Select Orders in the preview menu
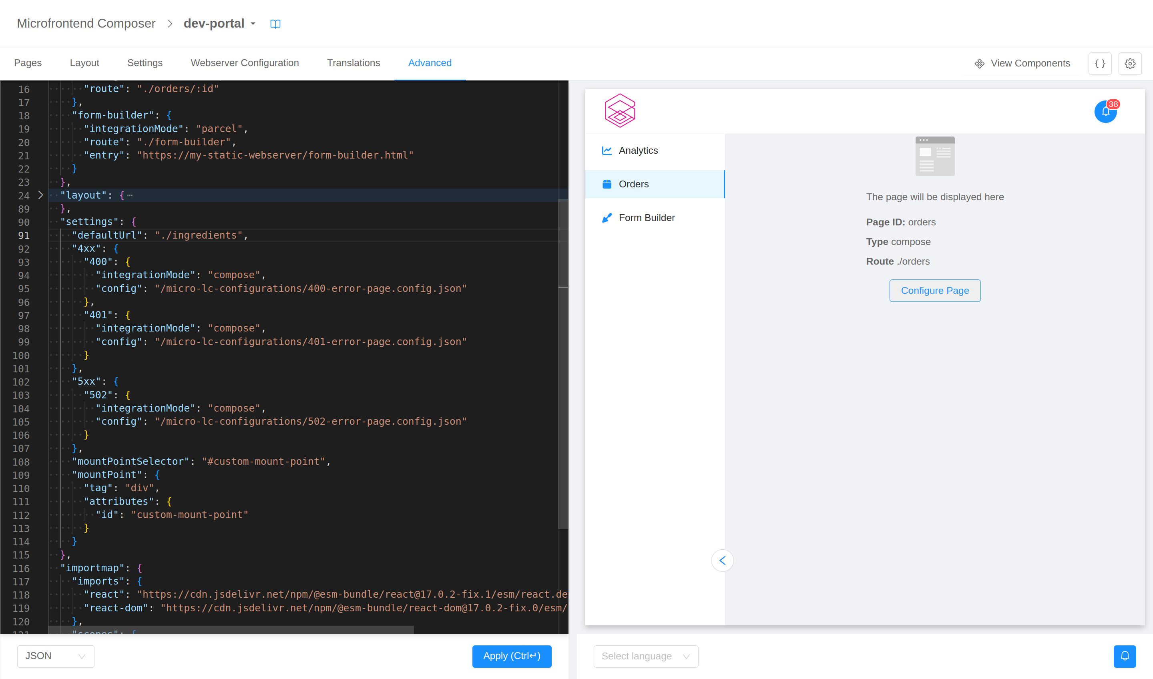 (633, 185)
